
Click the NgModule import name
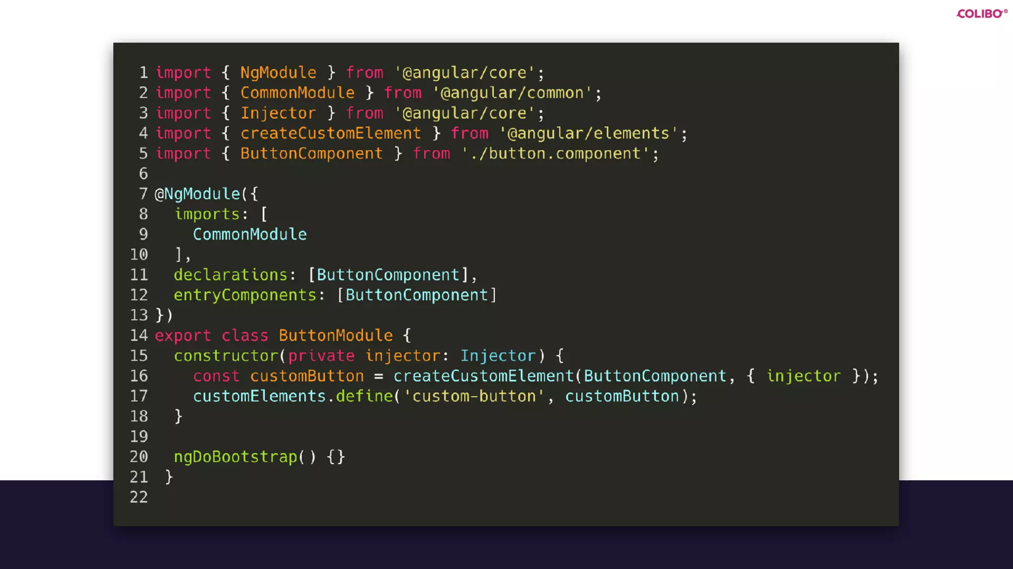278,73
